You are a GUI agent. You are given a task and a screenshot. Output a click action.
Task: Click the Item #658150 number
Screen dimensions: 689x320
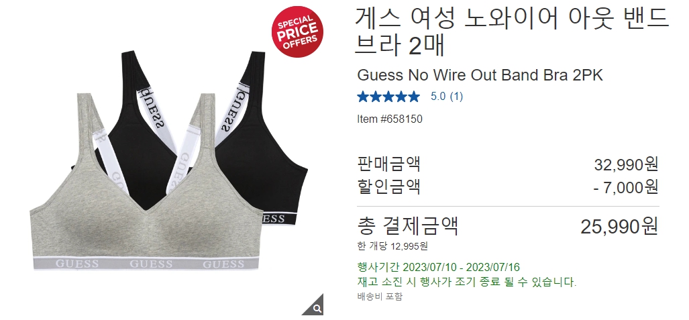pyautogui.click(x=390, y=119)
